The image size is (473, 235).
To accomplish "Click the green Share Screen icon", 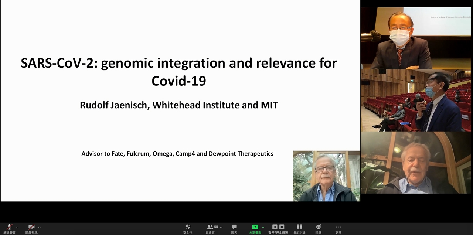I will (255, 227).
